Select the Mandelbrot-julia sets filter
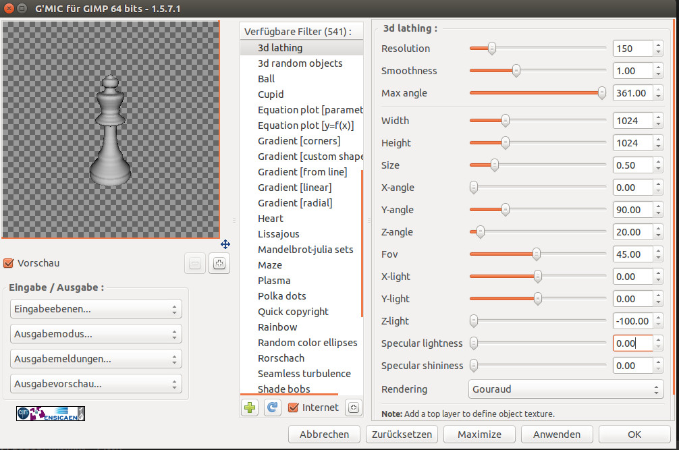Viewport: 679px width, 450px height. [x=305, y=250]
